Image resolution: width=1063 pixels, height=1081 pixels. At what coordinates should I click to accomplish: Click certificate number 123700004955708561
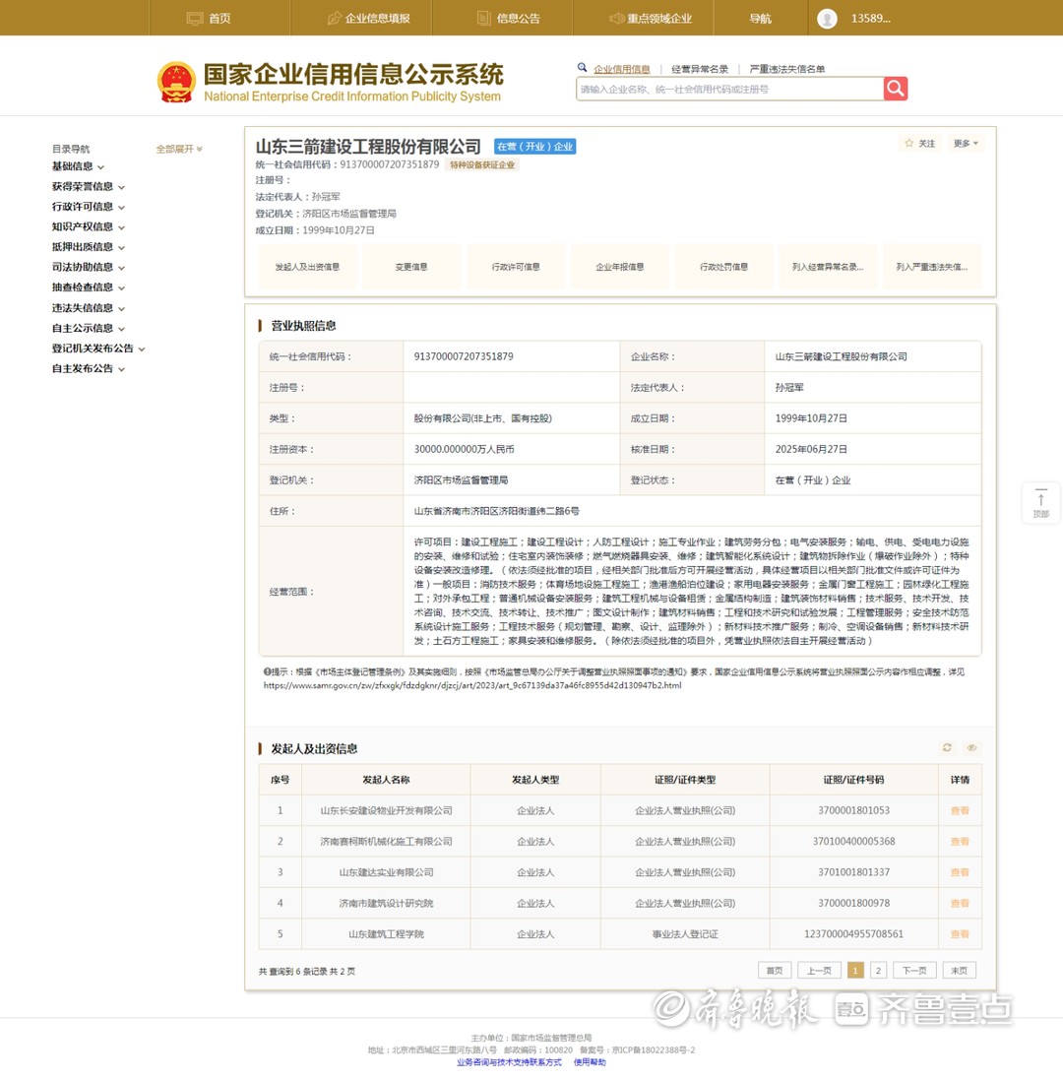coord(853,934)
